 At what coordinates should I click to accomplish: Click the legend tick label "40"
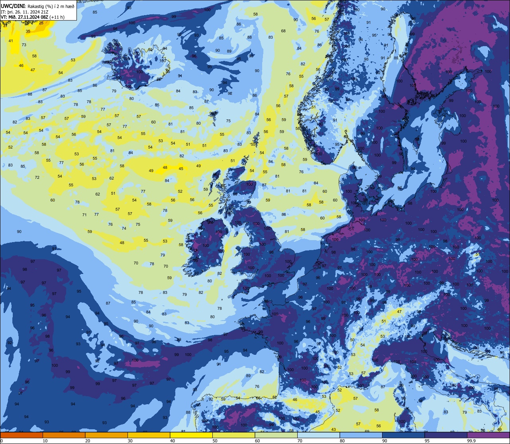172,441
